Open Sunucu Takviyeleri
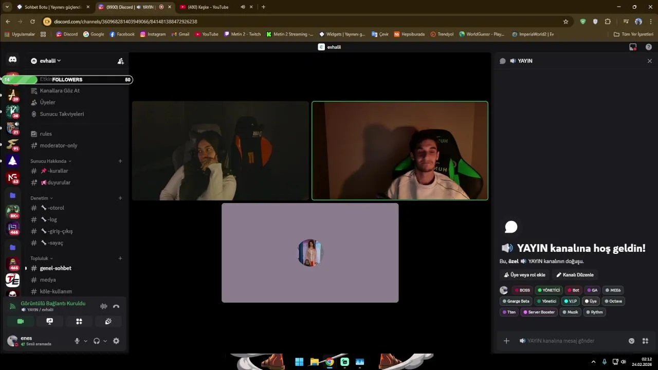 (62, 114)
